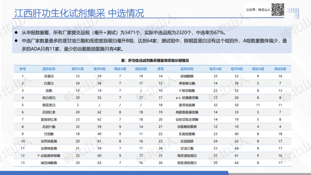Screen dimensions: 311x175
Task: Click the cell 腺苷脱氨酶
Action: click(x=187, y=105)
